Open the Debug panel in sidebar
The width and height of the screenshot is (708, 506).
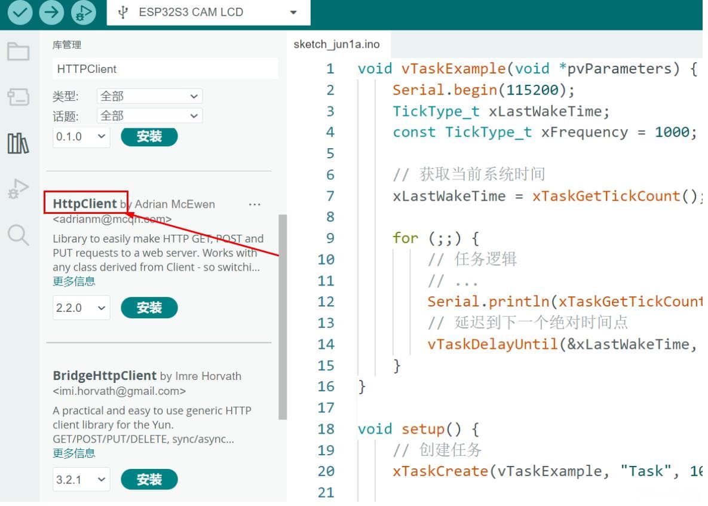click(x=19, y=189)
